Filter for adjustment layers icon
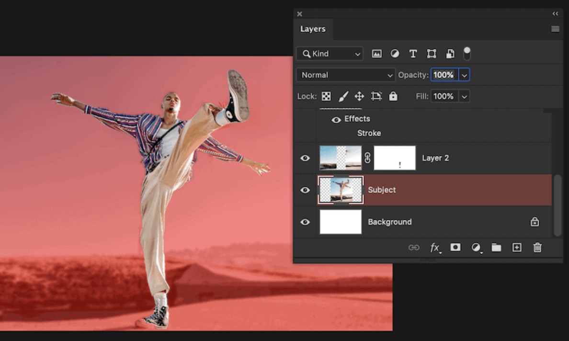Screen dimensions: 569x341 (x=395, y=54)
